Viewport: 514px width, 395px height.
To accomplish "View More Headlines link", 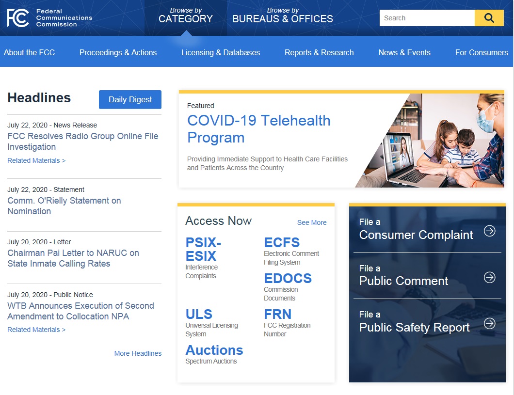I will [138, 353].
